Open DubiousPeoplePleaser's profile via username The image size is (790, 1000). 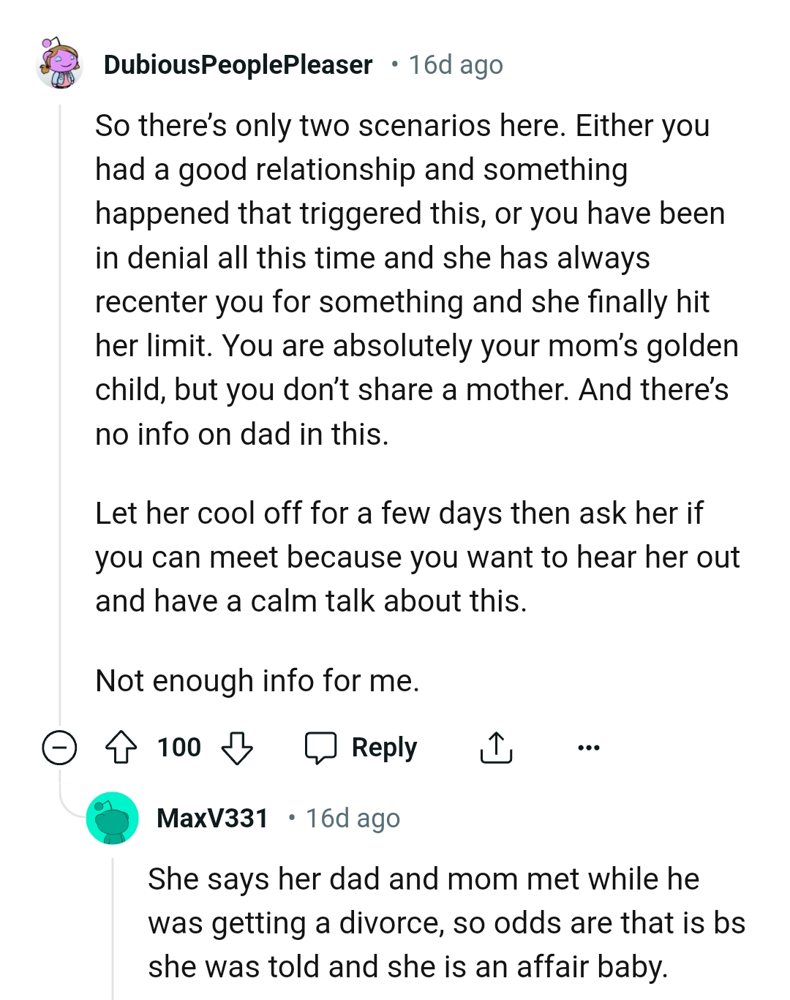point(237,64)
